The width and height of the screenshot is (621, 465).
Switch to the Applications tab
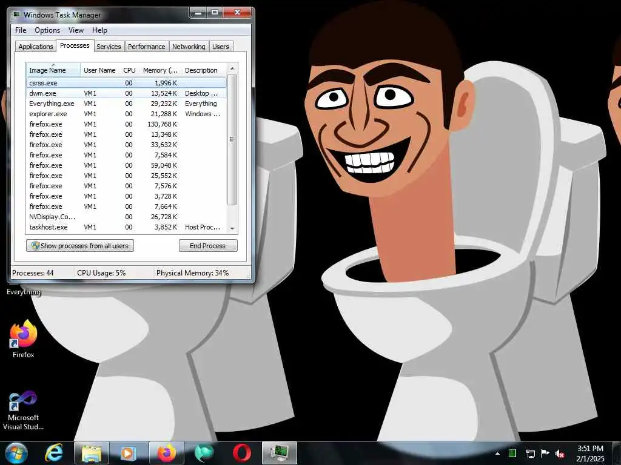tap(36, 47)
